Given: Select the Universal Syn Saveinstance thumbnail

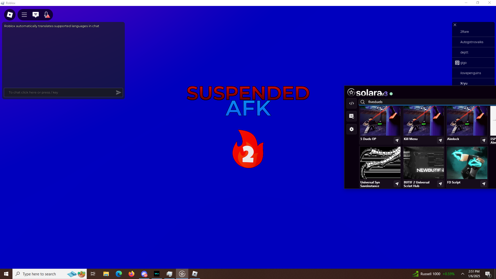Looking at the screenshot, I should pyautogui.click(x=380, y=163).
